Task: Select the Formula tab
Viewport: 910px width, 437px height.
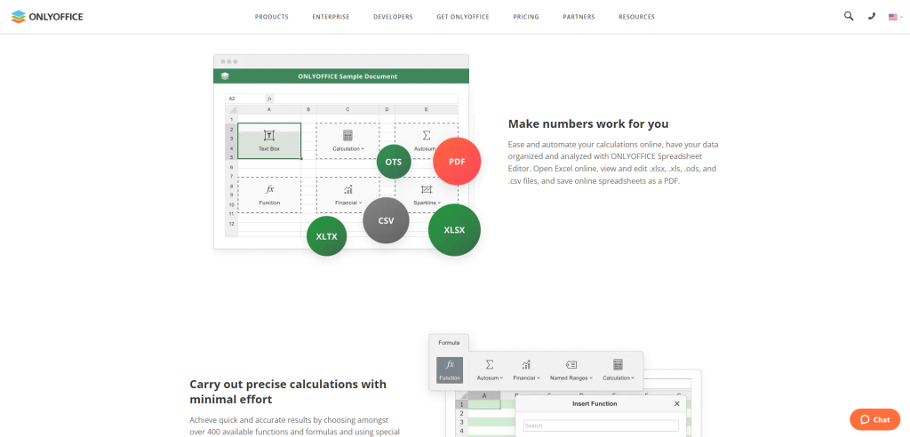Action: point(449,342)
